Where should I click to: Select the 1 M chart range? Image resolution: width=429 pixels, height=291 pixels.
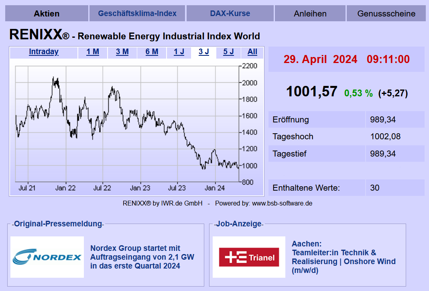(93, 52)
